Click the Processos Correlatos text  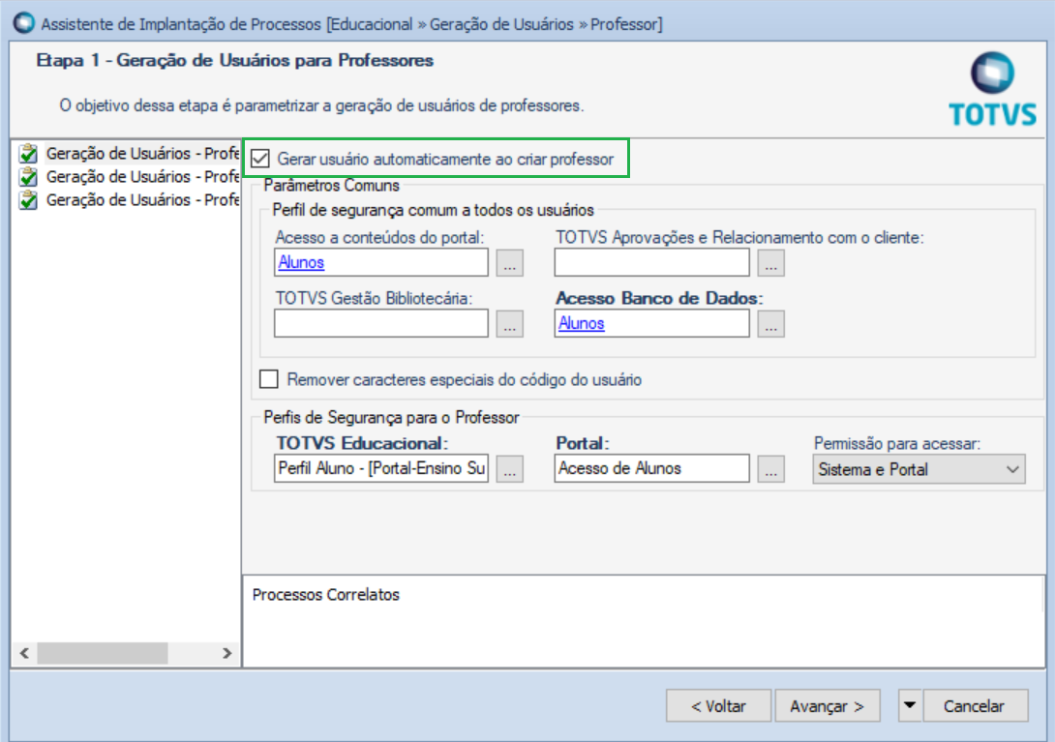(x=325, y=595)
